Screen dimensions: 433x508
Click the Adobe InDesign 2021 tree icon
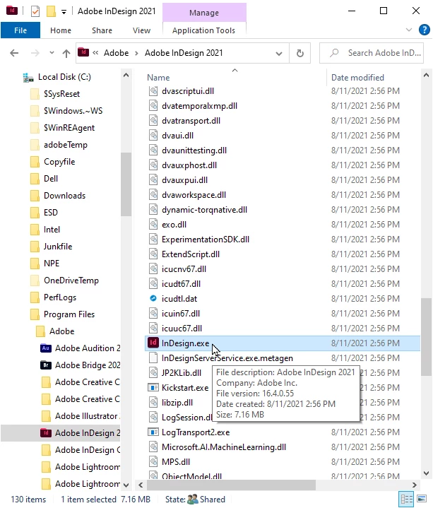pyautogui.click(x=46, y=433)
